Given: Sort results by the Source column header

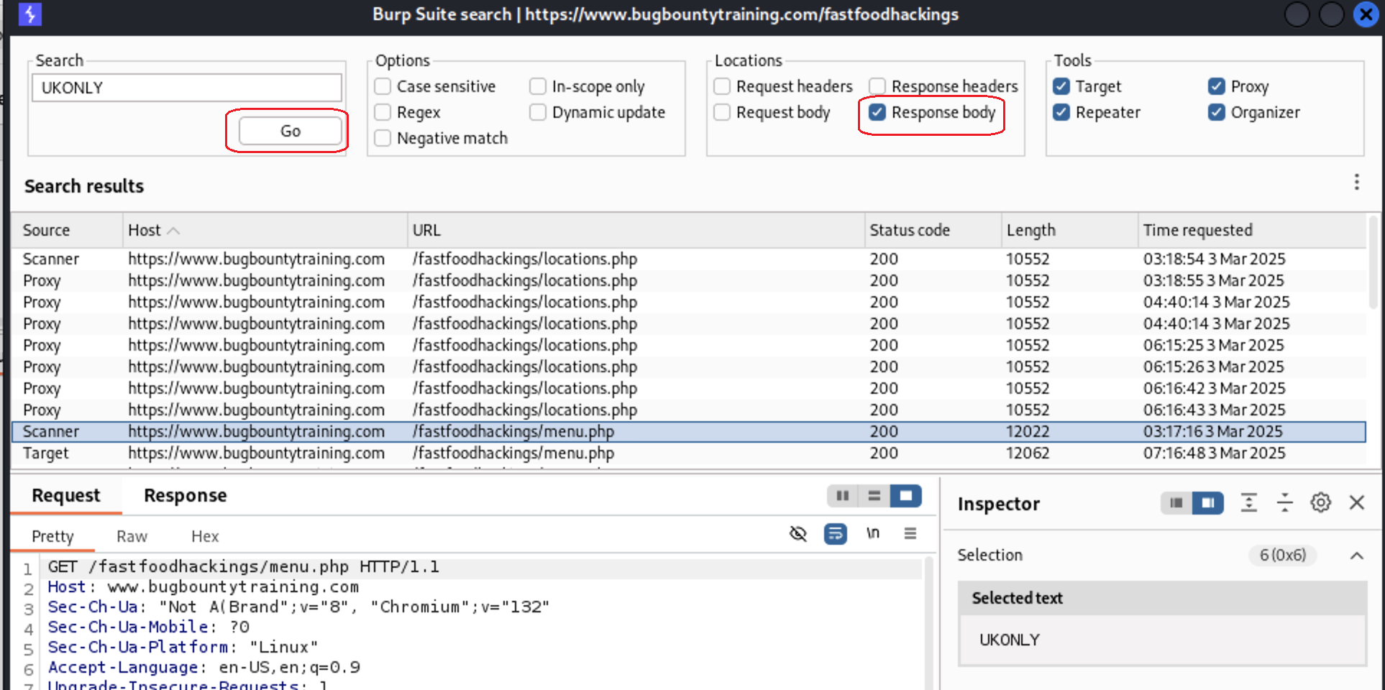Looking at the screenshot, I should click(x=66, y=230).
